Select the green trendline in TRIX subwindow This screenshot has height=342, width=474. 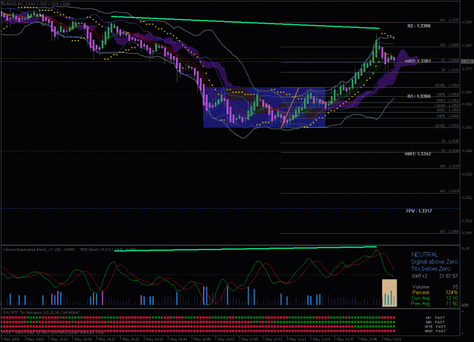[245, 249]
